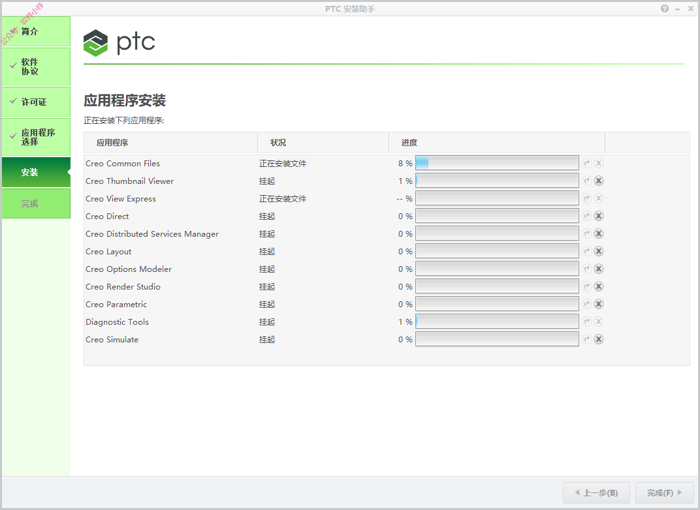Select Creo Distributed Services Manager row name

coord(152,234)
